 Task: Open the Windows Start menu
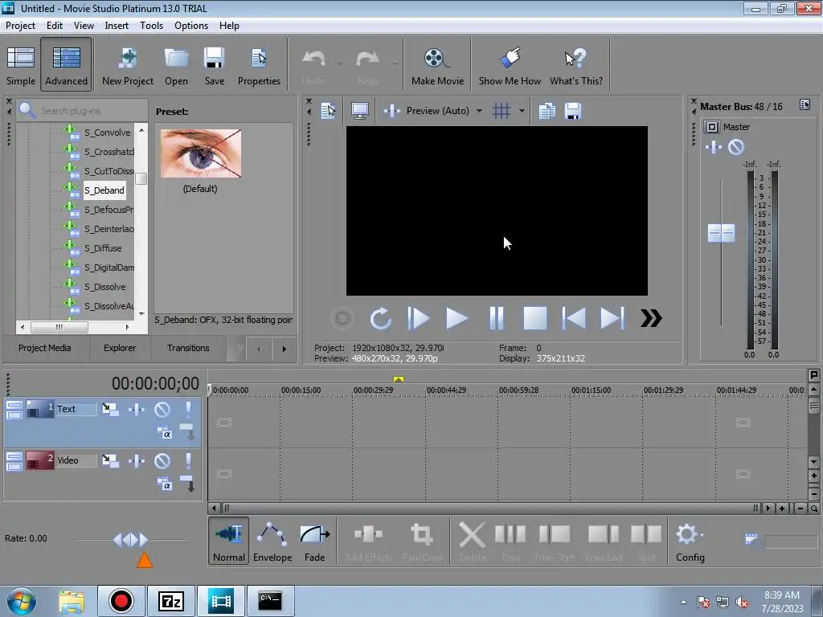point(22,601)
